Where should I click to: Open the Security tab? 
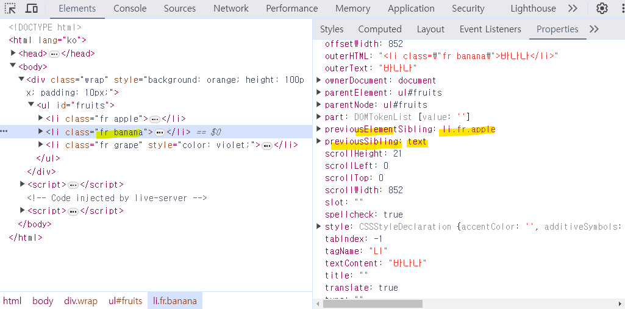coord(468,9)
